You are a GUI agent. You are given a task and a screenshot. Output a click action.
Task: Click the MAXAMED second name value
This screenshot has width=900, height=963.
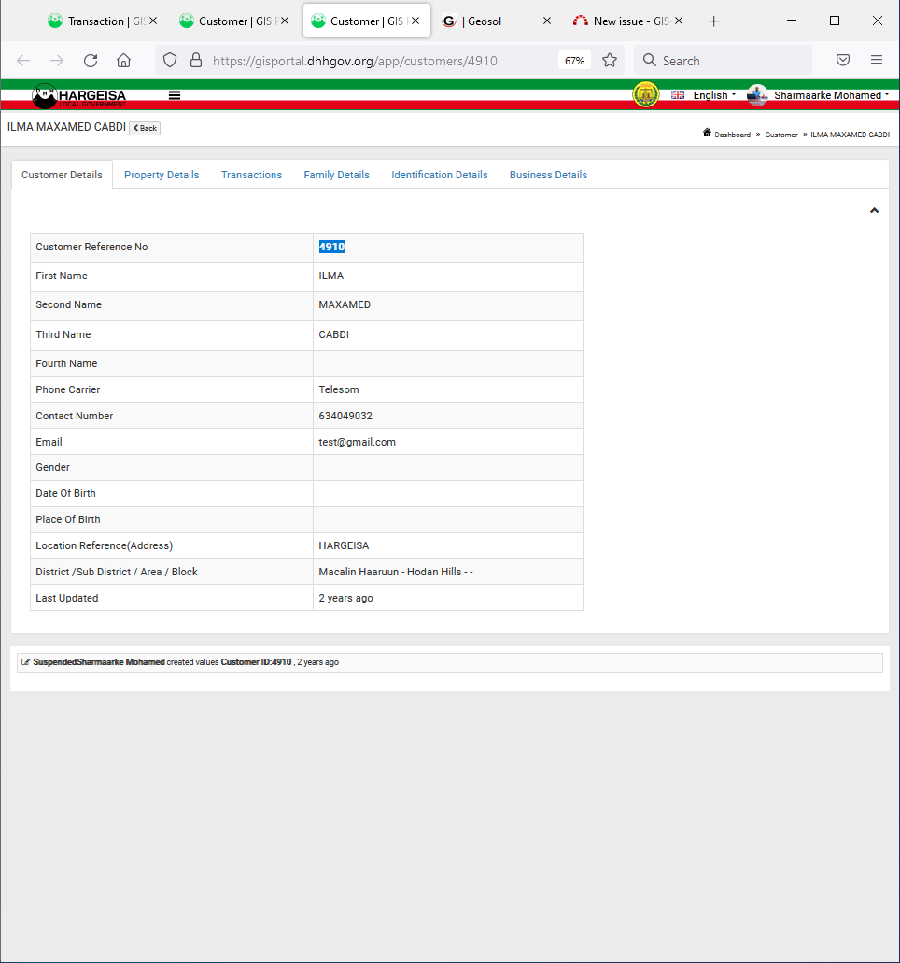pos(345,304)
